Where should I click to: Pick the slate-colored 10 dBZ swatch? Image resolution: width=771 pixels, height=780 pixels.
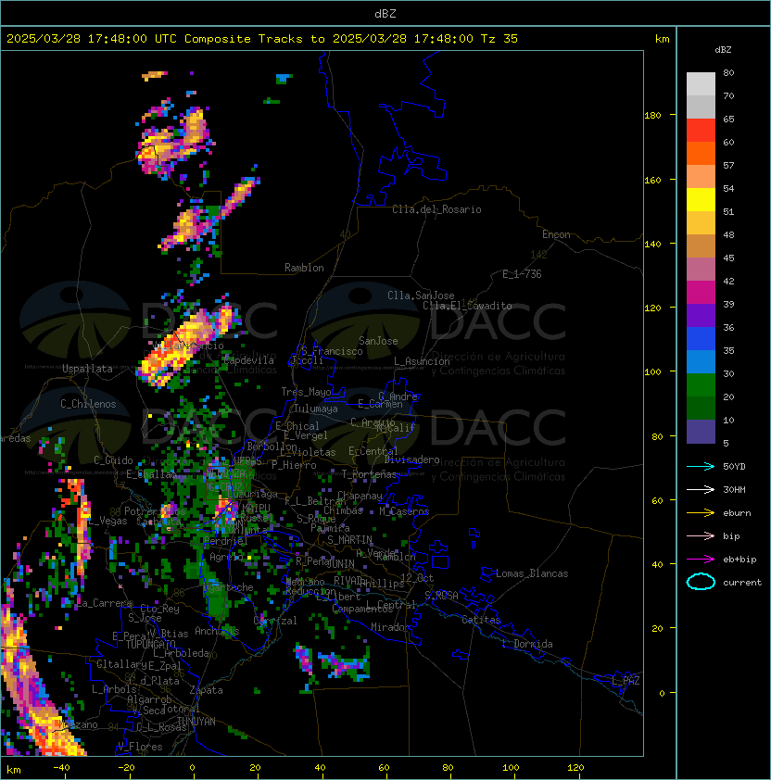pyautogui.click(x=701, y=432)
